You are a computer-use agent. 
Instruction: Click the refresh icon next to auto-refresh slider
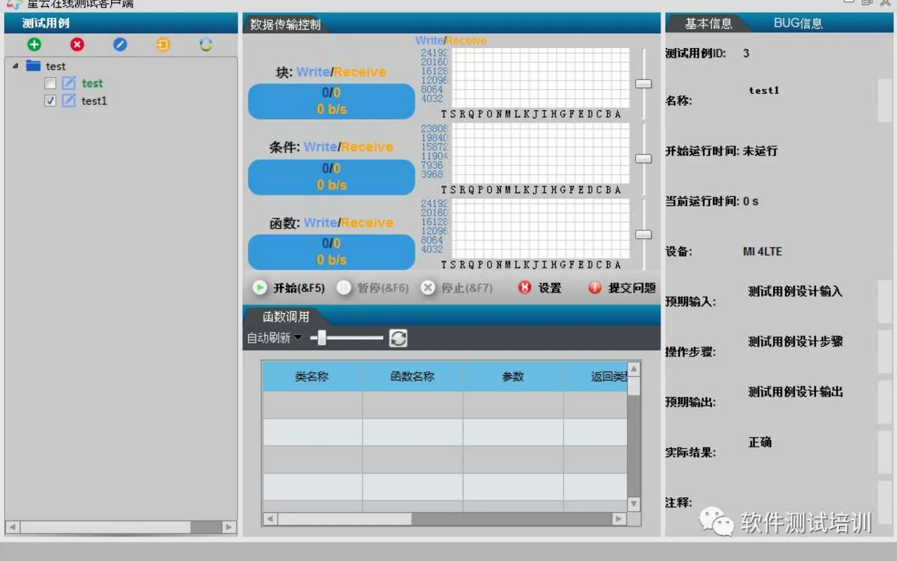pyautogui.click(x=398, y=338)
